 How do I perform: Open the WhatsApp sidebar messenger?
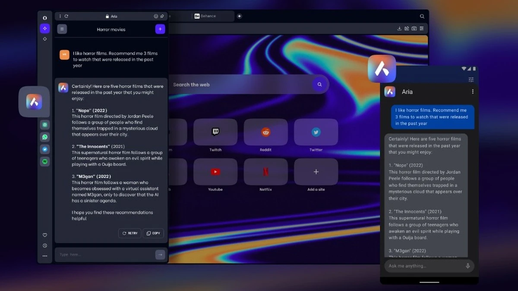pyautogui.click(x=45, y=137)
